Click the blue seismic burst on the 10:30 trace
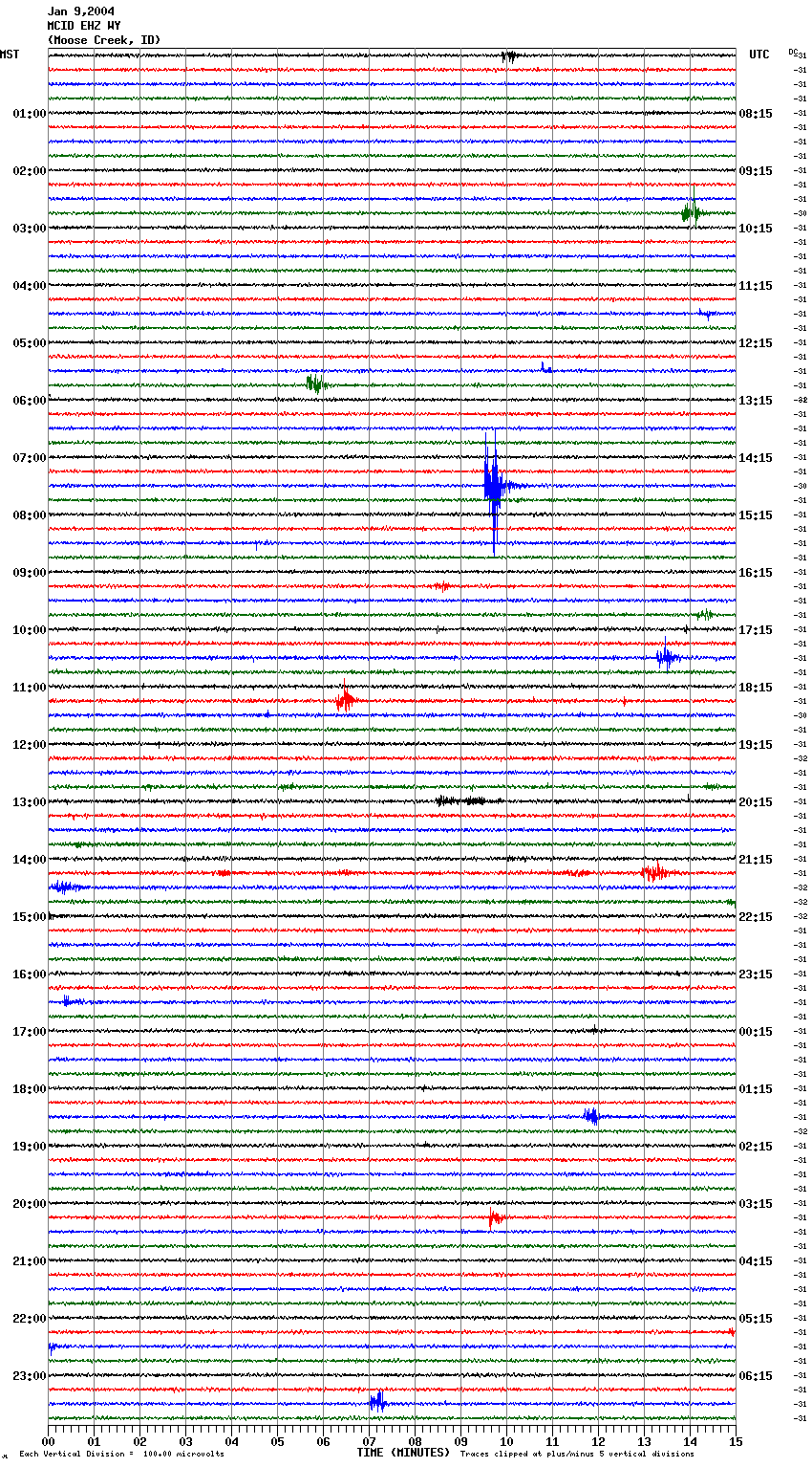 coord(667,656)
